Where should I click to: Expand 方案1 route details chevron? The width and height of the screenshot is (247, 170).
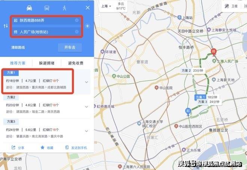[x=86, y=82]
